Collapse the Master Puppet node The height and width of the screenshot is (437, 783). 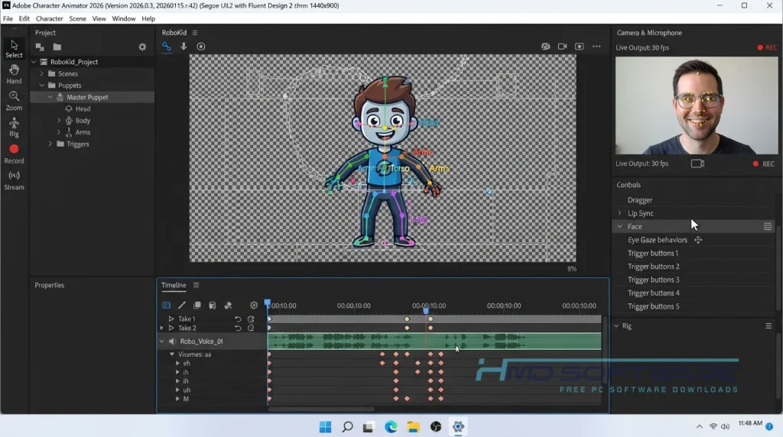point(50,97)
